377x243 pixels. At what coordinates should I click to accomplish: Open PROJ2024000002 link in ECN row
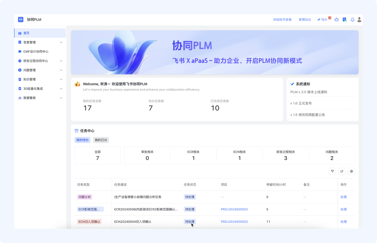234,222
